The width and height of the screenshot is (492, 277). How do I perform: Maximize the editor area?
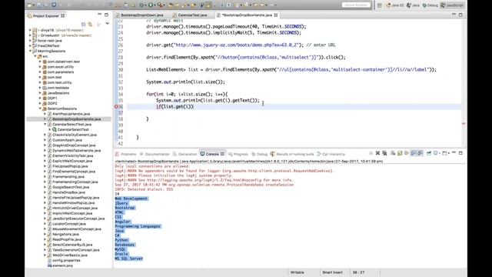coord(460,15)
